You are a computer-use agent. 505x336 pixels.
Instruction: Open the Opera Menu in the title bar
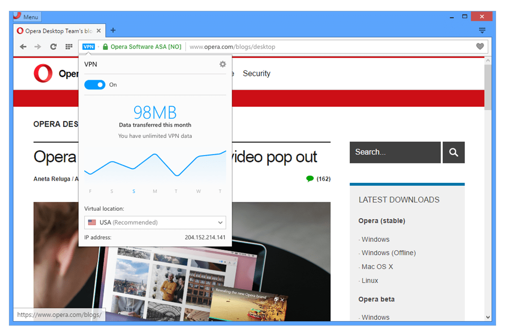[x=26, y=16]
